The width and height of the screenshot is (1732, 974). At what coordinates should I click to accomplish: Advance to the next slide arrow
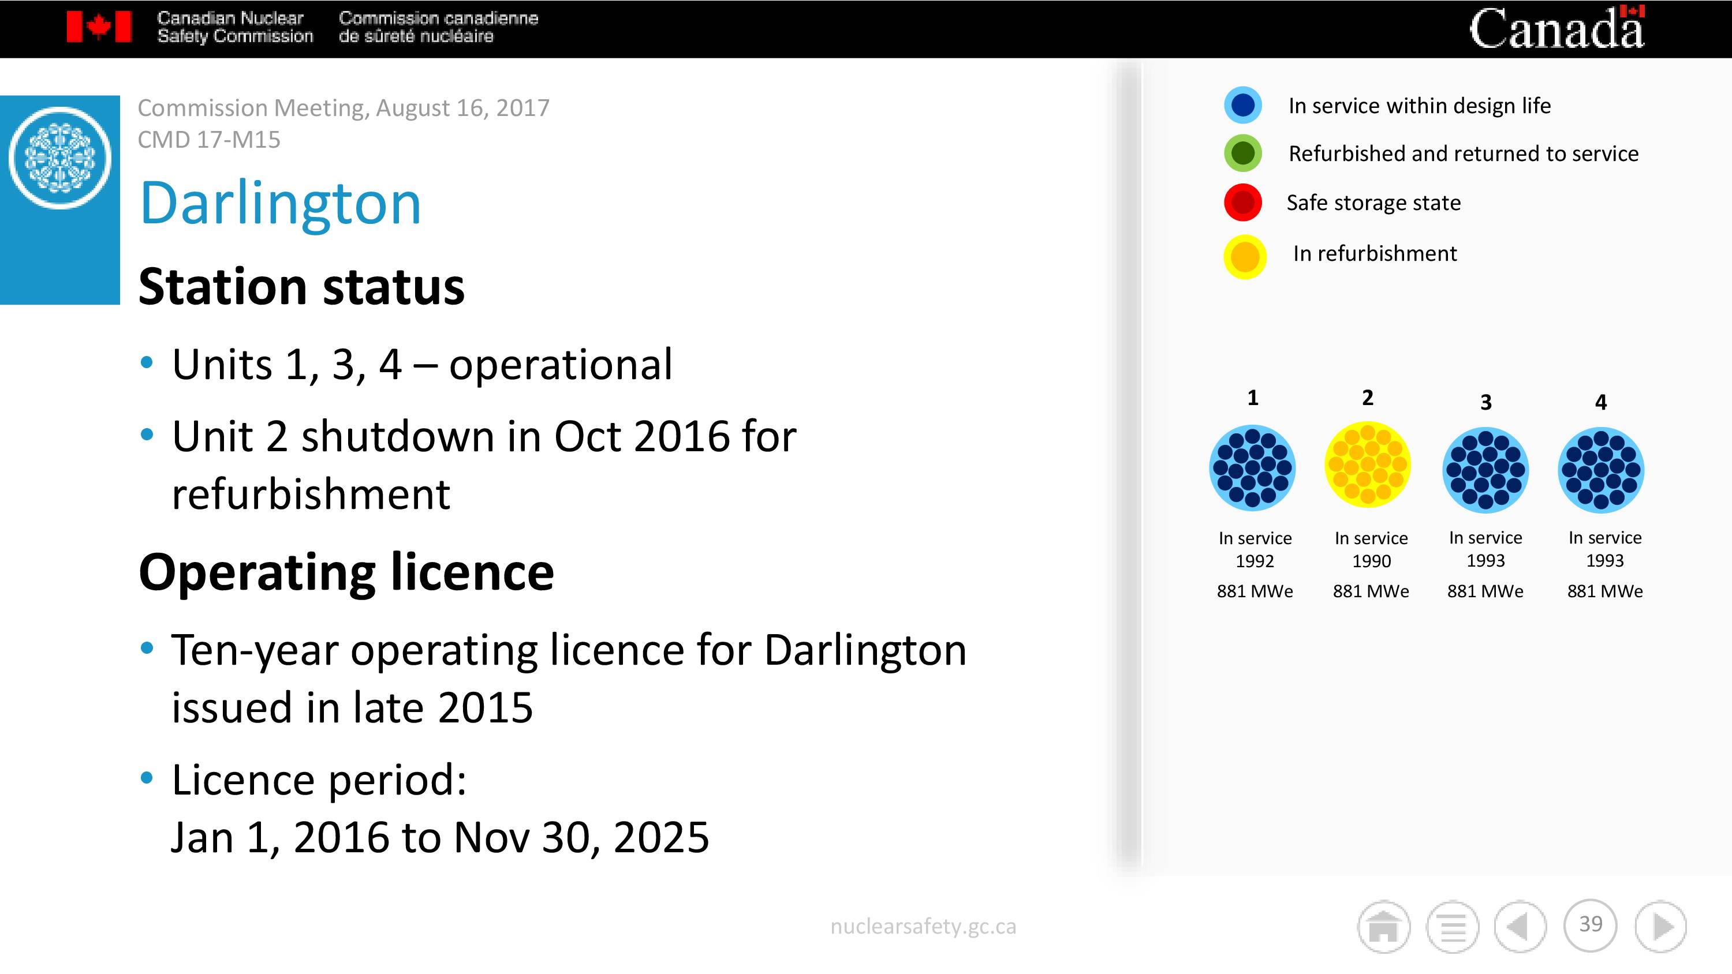coord(1661,926)
